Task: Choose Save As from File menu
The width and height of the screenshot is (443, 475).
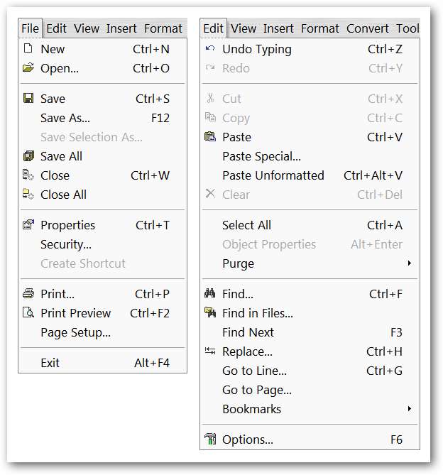Action: [65, 118]
